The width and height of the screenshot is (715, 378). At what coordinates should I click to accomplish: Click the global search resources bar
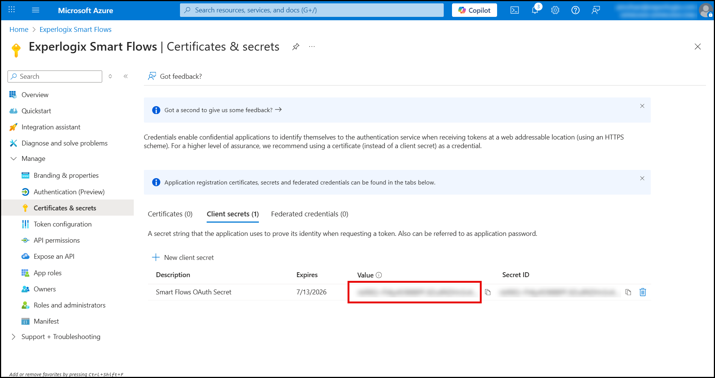[x=312, y=10]
